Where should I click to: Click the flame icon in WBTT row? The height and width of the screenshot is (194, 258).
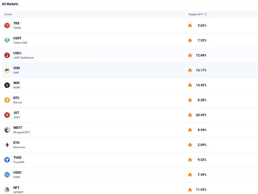point(190,130)
